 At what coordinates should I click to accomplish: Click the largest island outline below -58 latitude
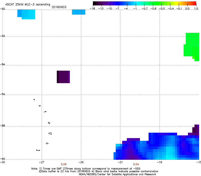[x=50, y=133]
